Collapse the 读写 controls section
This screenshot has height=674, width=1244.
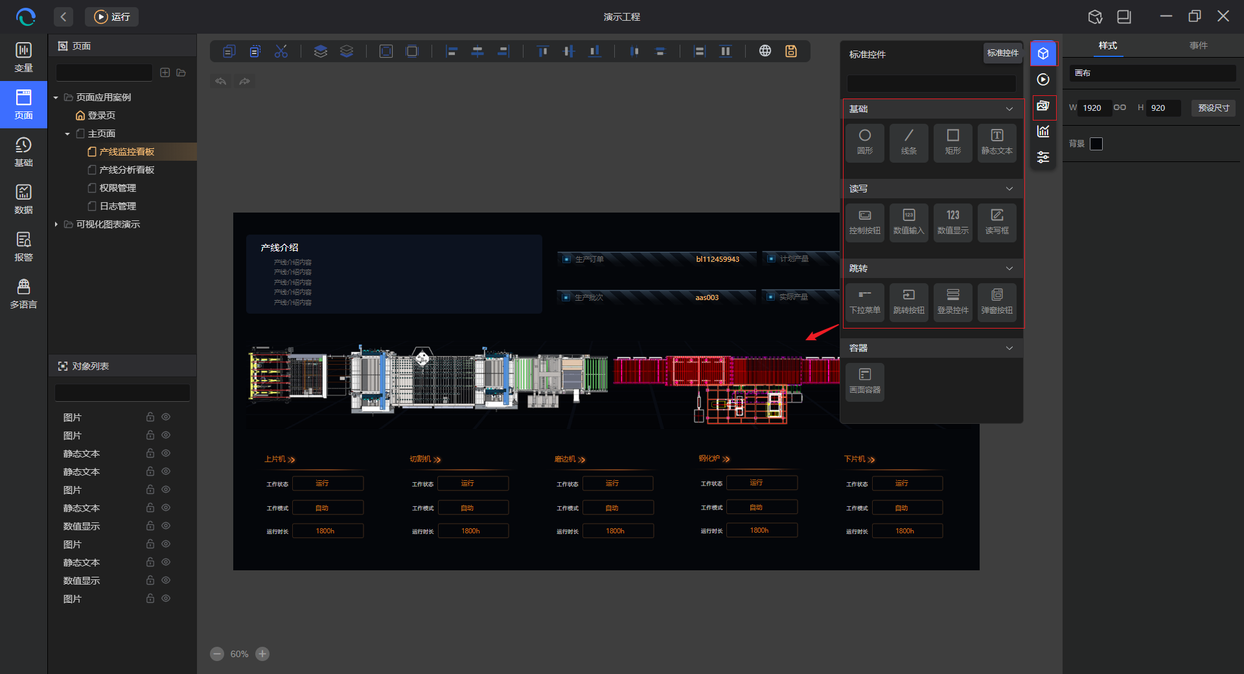click(1009, 189)
